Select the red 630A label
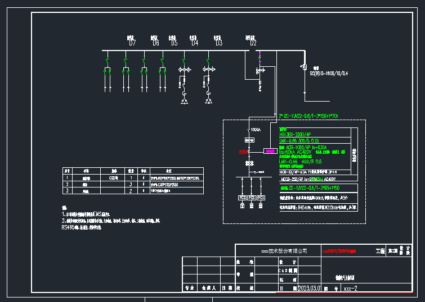Image resolution: width=425 pixels, height=302 pixels. [243, 152]
